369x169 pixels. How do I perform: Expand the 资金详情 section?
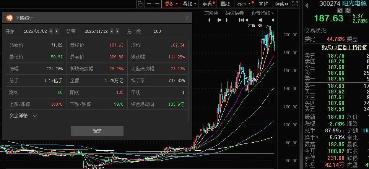point(23,116)
